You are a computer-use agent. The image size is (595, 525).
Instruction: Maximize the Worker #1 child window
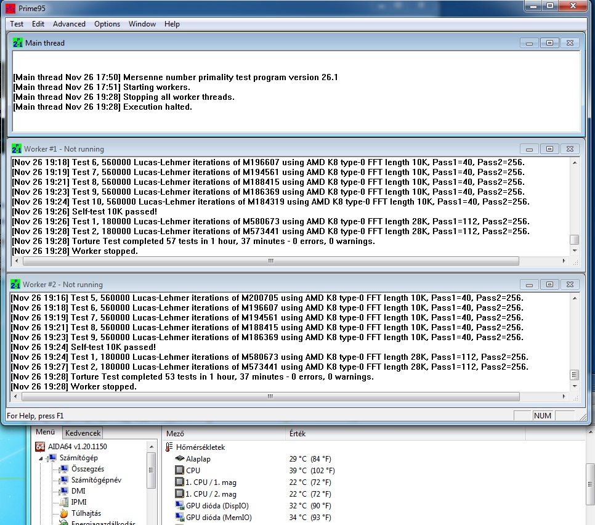(x=549, y=149)
